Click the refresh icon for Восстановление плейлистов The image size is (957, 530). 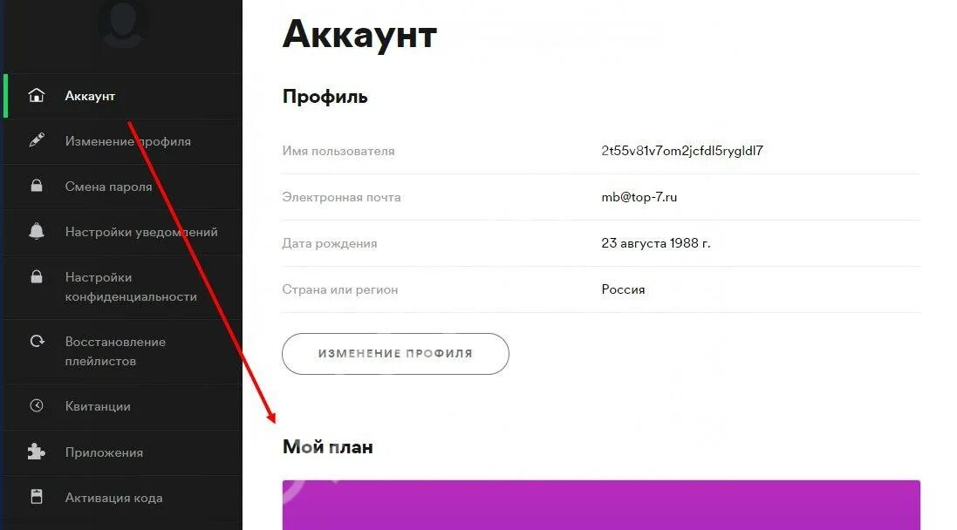[38, 341]
